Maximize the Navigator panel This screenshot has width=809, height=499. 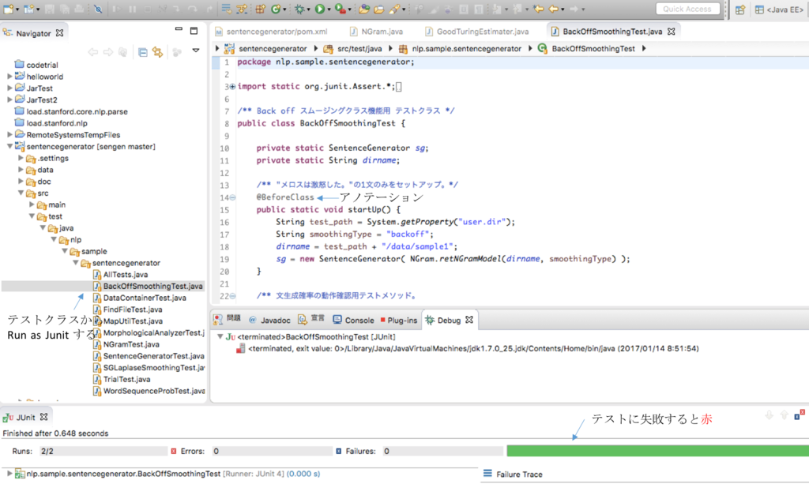pos(194,31)
